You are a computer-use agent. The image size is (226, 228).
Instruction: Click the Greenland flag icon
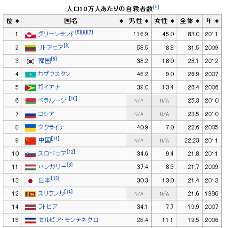pos(30,35)
